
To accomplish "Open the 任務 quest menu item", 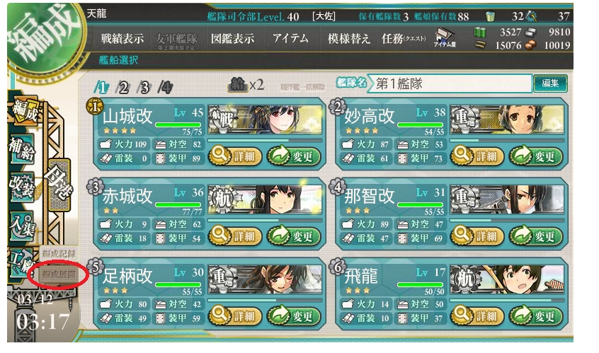I will click(x=404, y=38).
